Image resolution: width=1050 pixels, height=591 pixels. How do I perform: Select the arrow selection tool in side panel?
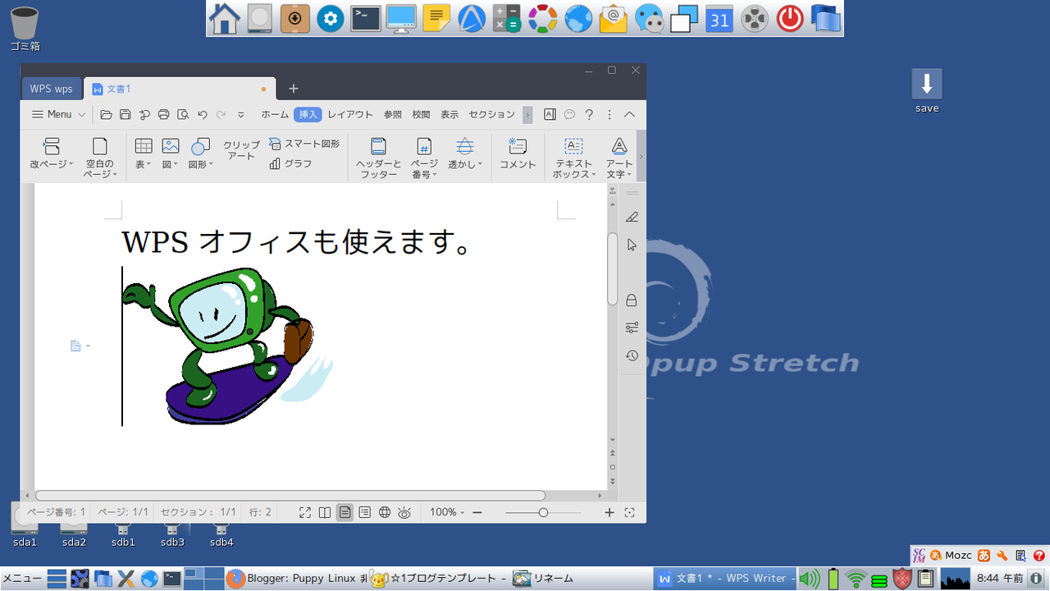coord(632,245)
